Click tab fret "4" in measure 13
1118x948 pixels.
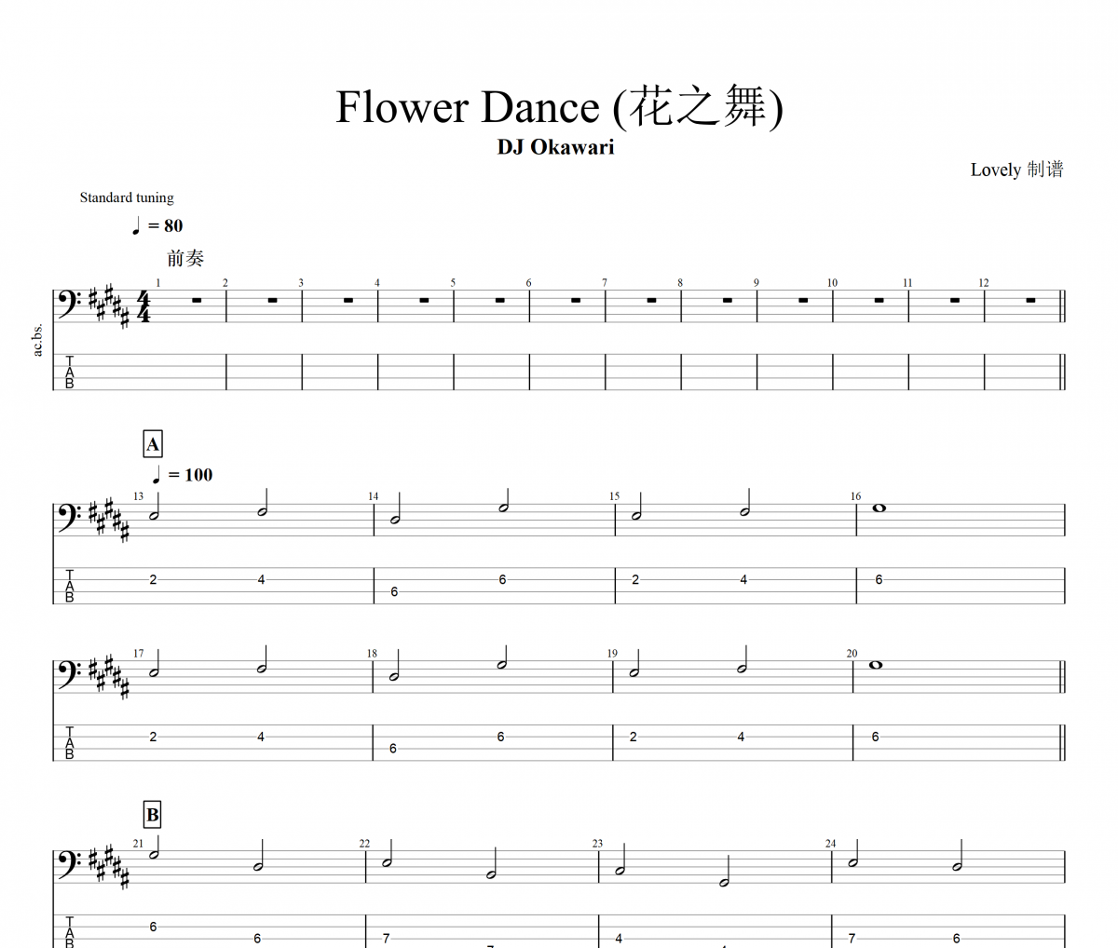coord(261,579)
